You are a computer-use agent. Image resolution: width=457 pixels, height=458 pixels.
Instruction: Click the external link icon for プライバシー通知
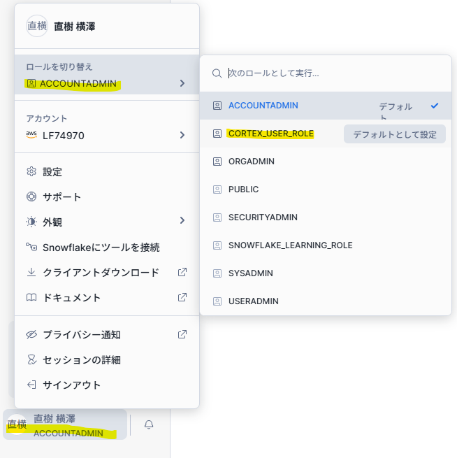(182, 334)
